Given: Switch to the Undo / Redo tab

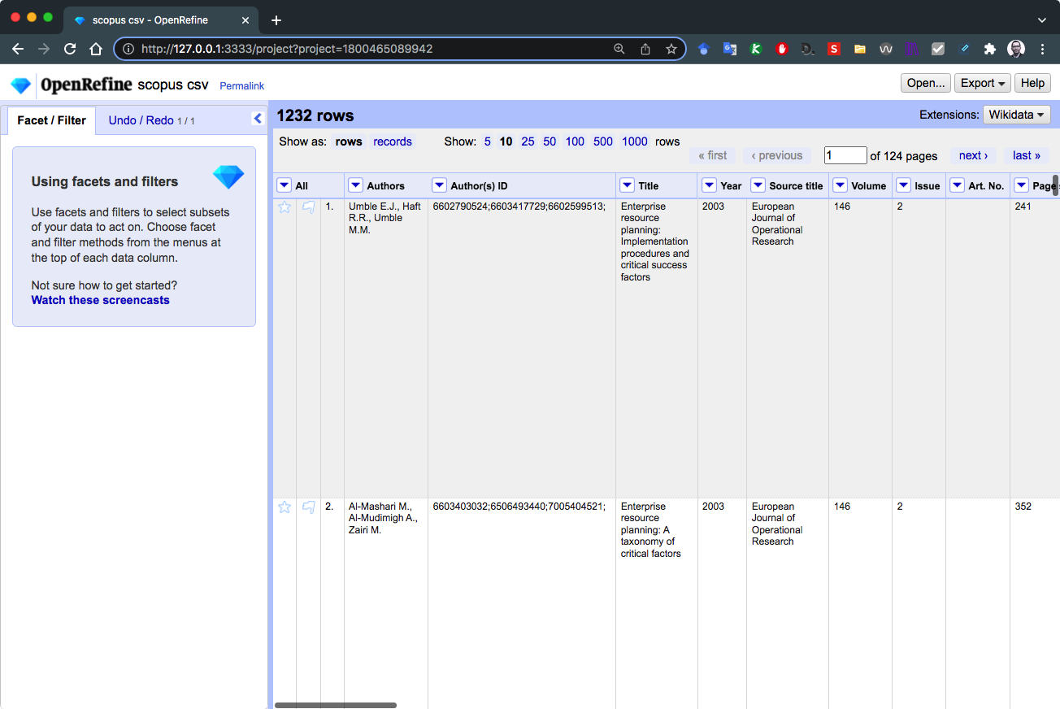Looking at the screenshot, I should [x=151, y=120].
